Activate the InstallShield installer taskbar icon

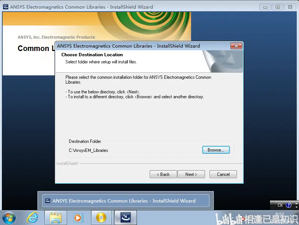(126, 217)
